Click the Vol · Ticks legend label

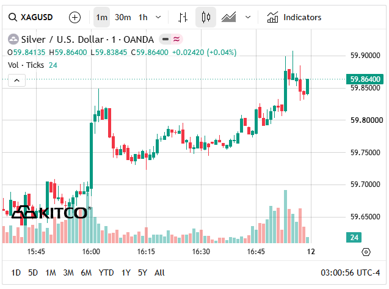point(26,65)
